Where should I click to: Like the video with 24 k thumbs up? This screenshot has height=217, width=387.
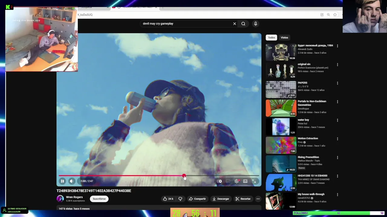click(168, 199)
